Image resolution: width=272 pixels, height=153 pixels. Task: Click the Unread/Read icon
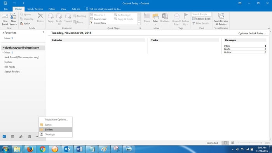click(x=176, y=19)
